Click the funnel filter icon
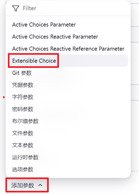The height and width of the screenshot is (194, 139). 16,8
